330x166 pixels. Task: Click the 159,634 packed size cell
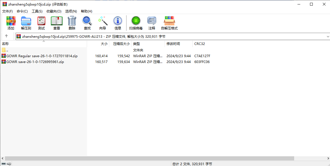click(123, 62)
